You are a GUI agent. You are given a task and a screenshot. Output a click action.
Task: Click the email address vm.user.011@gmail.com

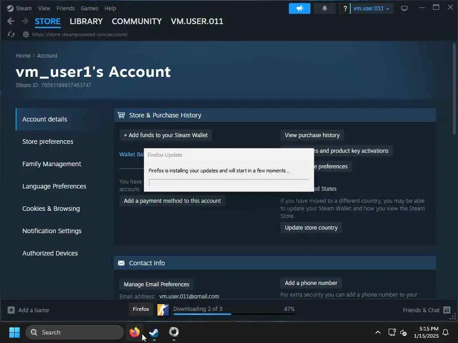(x=189, y=297)
